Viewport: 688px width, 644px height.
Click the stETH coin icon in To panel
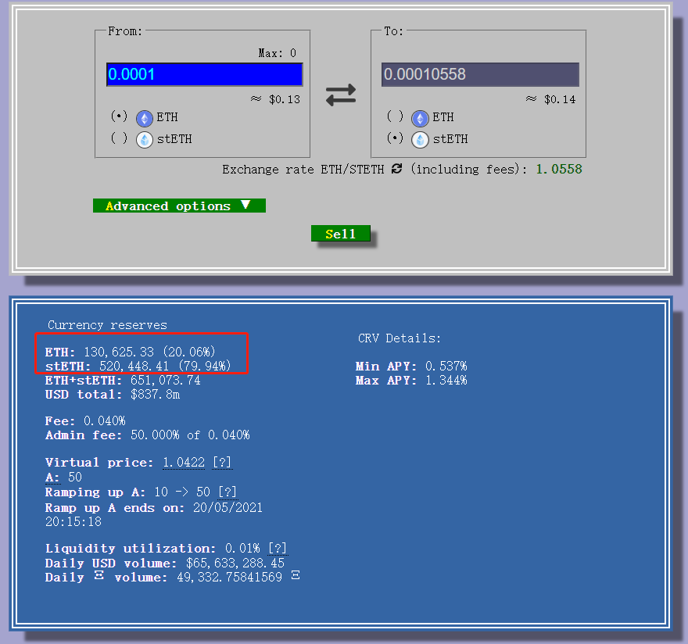(x=420, y=140)
